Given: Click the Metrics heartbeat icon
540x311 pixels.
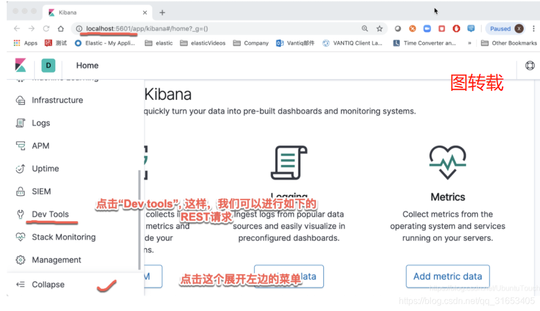Looking at the screenshot, I should [448, 162].
